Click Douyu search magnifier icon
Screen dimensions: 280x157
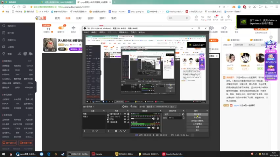pyautogui.click(x=187, y=18)
